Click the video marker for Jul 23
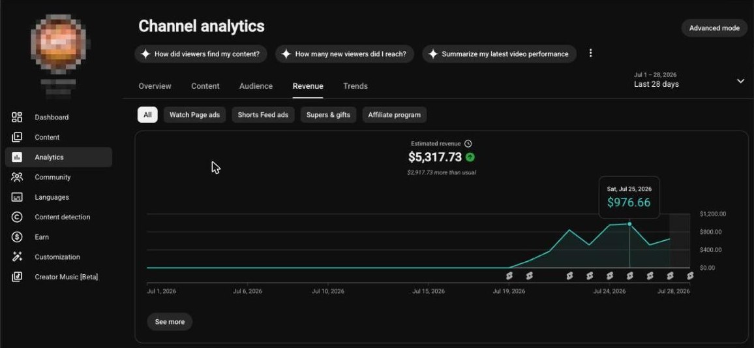 tap(590, 276)
